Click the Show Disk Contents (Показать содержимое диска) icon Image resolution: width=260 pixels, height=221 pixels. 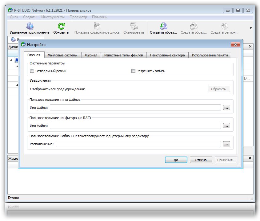pyautogui.click(x=97, y=27)
